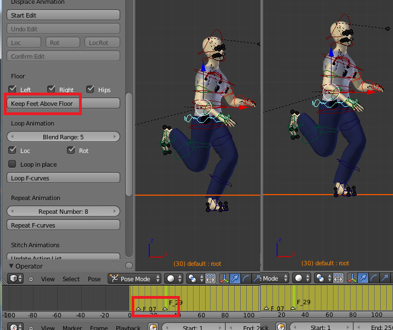Open the Pose menu
Screen dimensions: 393x330
[94, 279]
